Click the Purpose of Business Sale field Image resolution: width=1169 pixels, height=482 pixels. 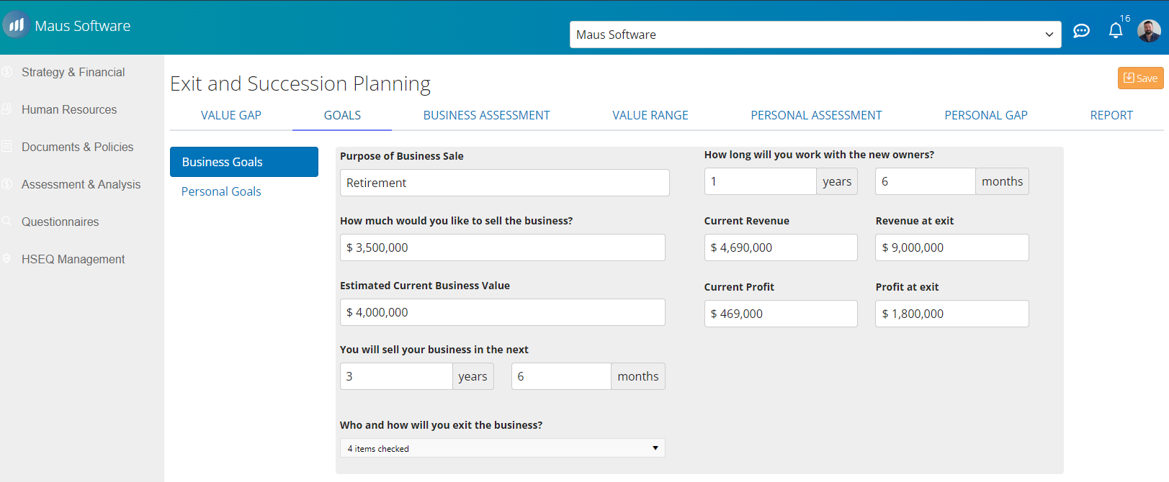click(x=504, y=183)
